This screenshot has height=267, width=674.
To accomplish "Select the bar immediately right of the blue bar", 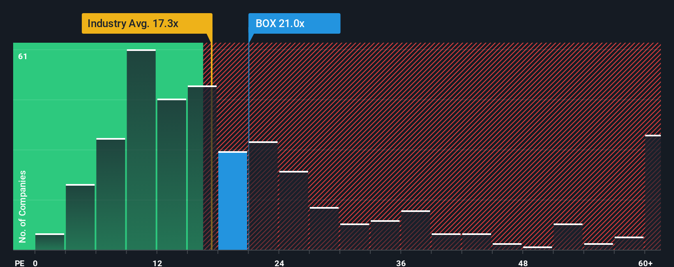I will tap(263, 196).
